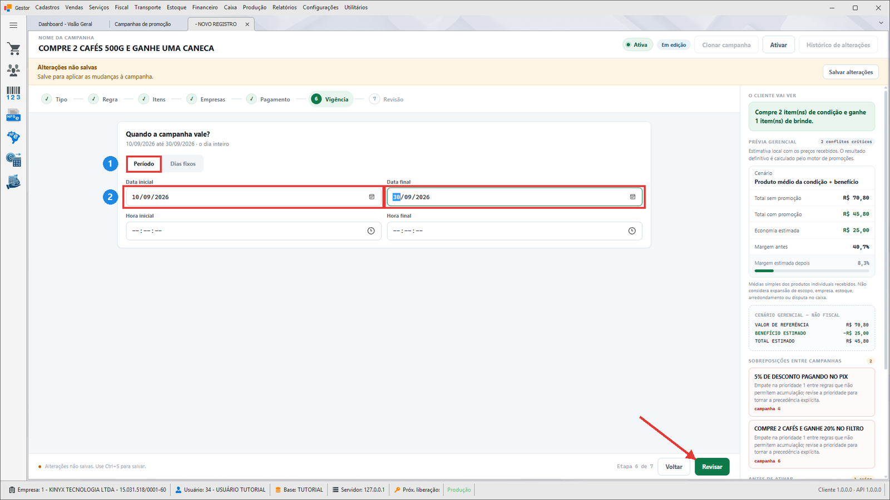Open calendar picker for Data final
Viewport: 890px width, 500px height.
[x=632, y=197]
